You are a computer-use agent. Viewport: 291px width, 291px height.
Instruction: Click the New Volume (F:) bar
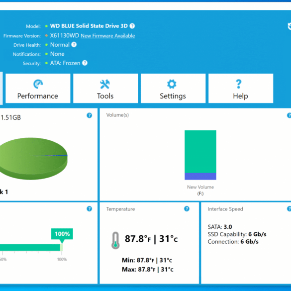tap(200, 155)
